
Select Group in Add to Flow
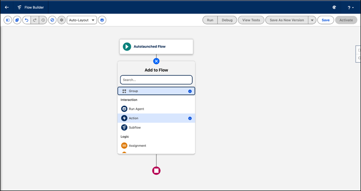(156, 91)
